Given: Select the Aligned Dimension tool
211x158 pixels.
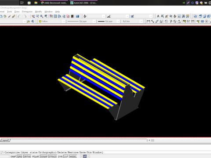Looking at the screenshot, I should 153,22.
